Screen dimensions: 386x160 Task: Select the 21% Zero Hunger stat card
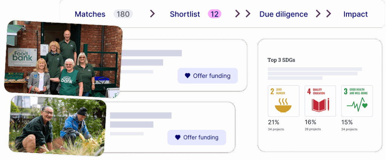point(283,108)
